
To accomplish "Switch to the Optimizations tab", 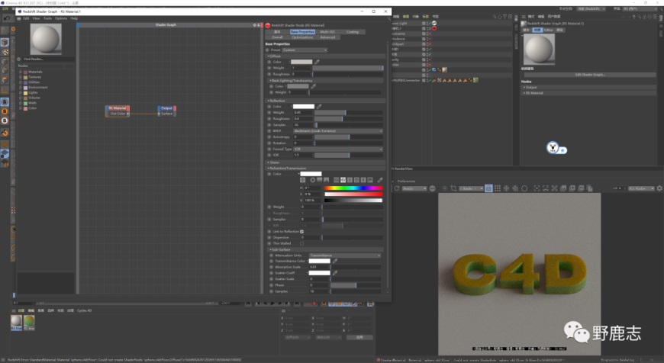I will (x=302, y=37).
